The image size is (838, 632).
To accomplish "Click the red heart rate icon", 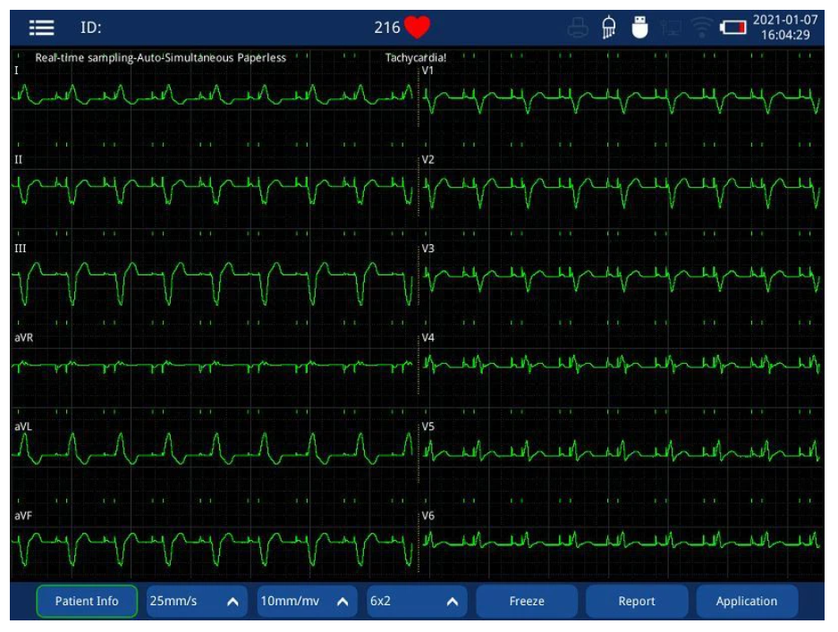I will coord(417,27).
